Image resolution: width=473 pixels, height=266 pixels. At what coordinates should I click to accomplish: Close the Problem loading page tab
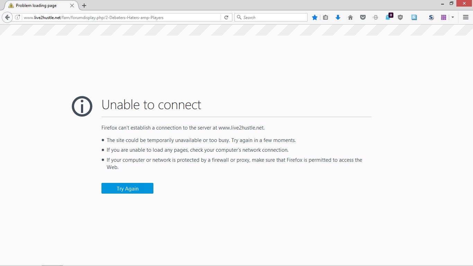pos(72,6)
